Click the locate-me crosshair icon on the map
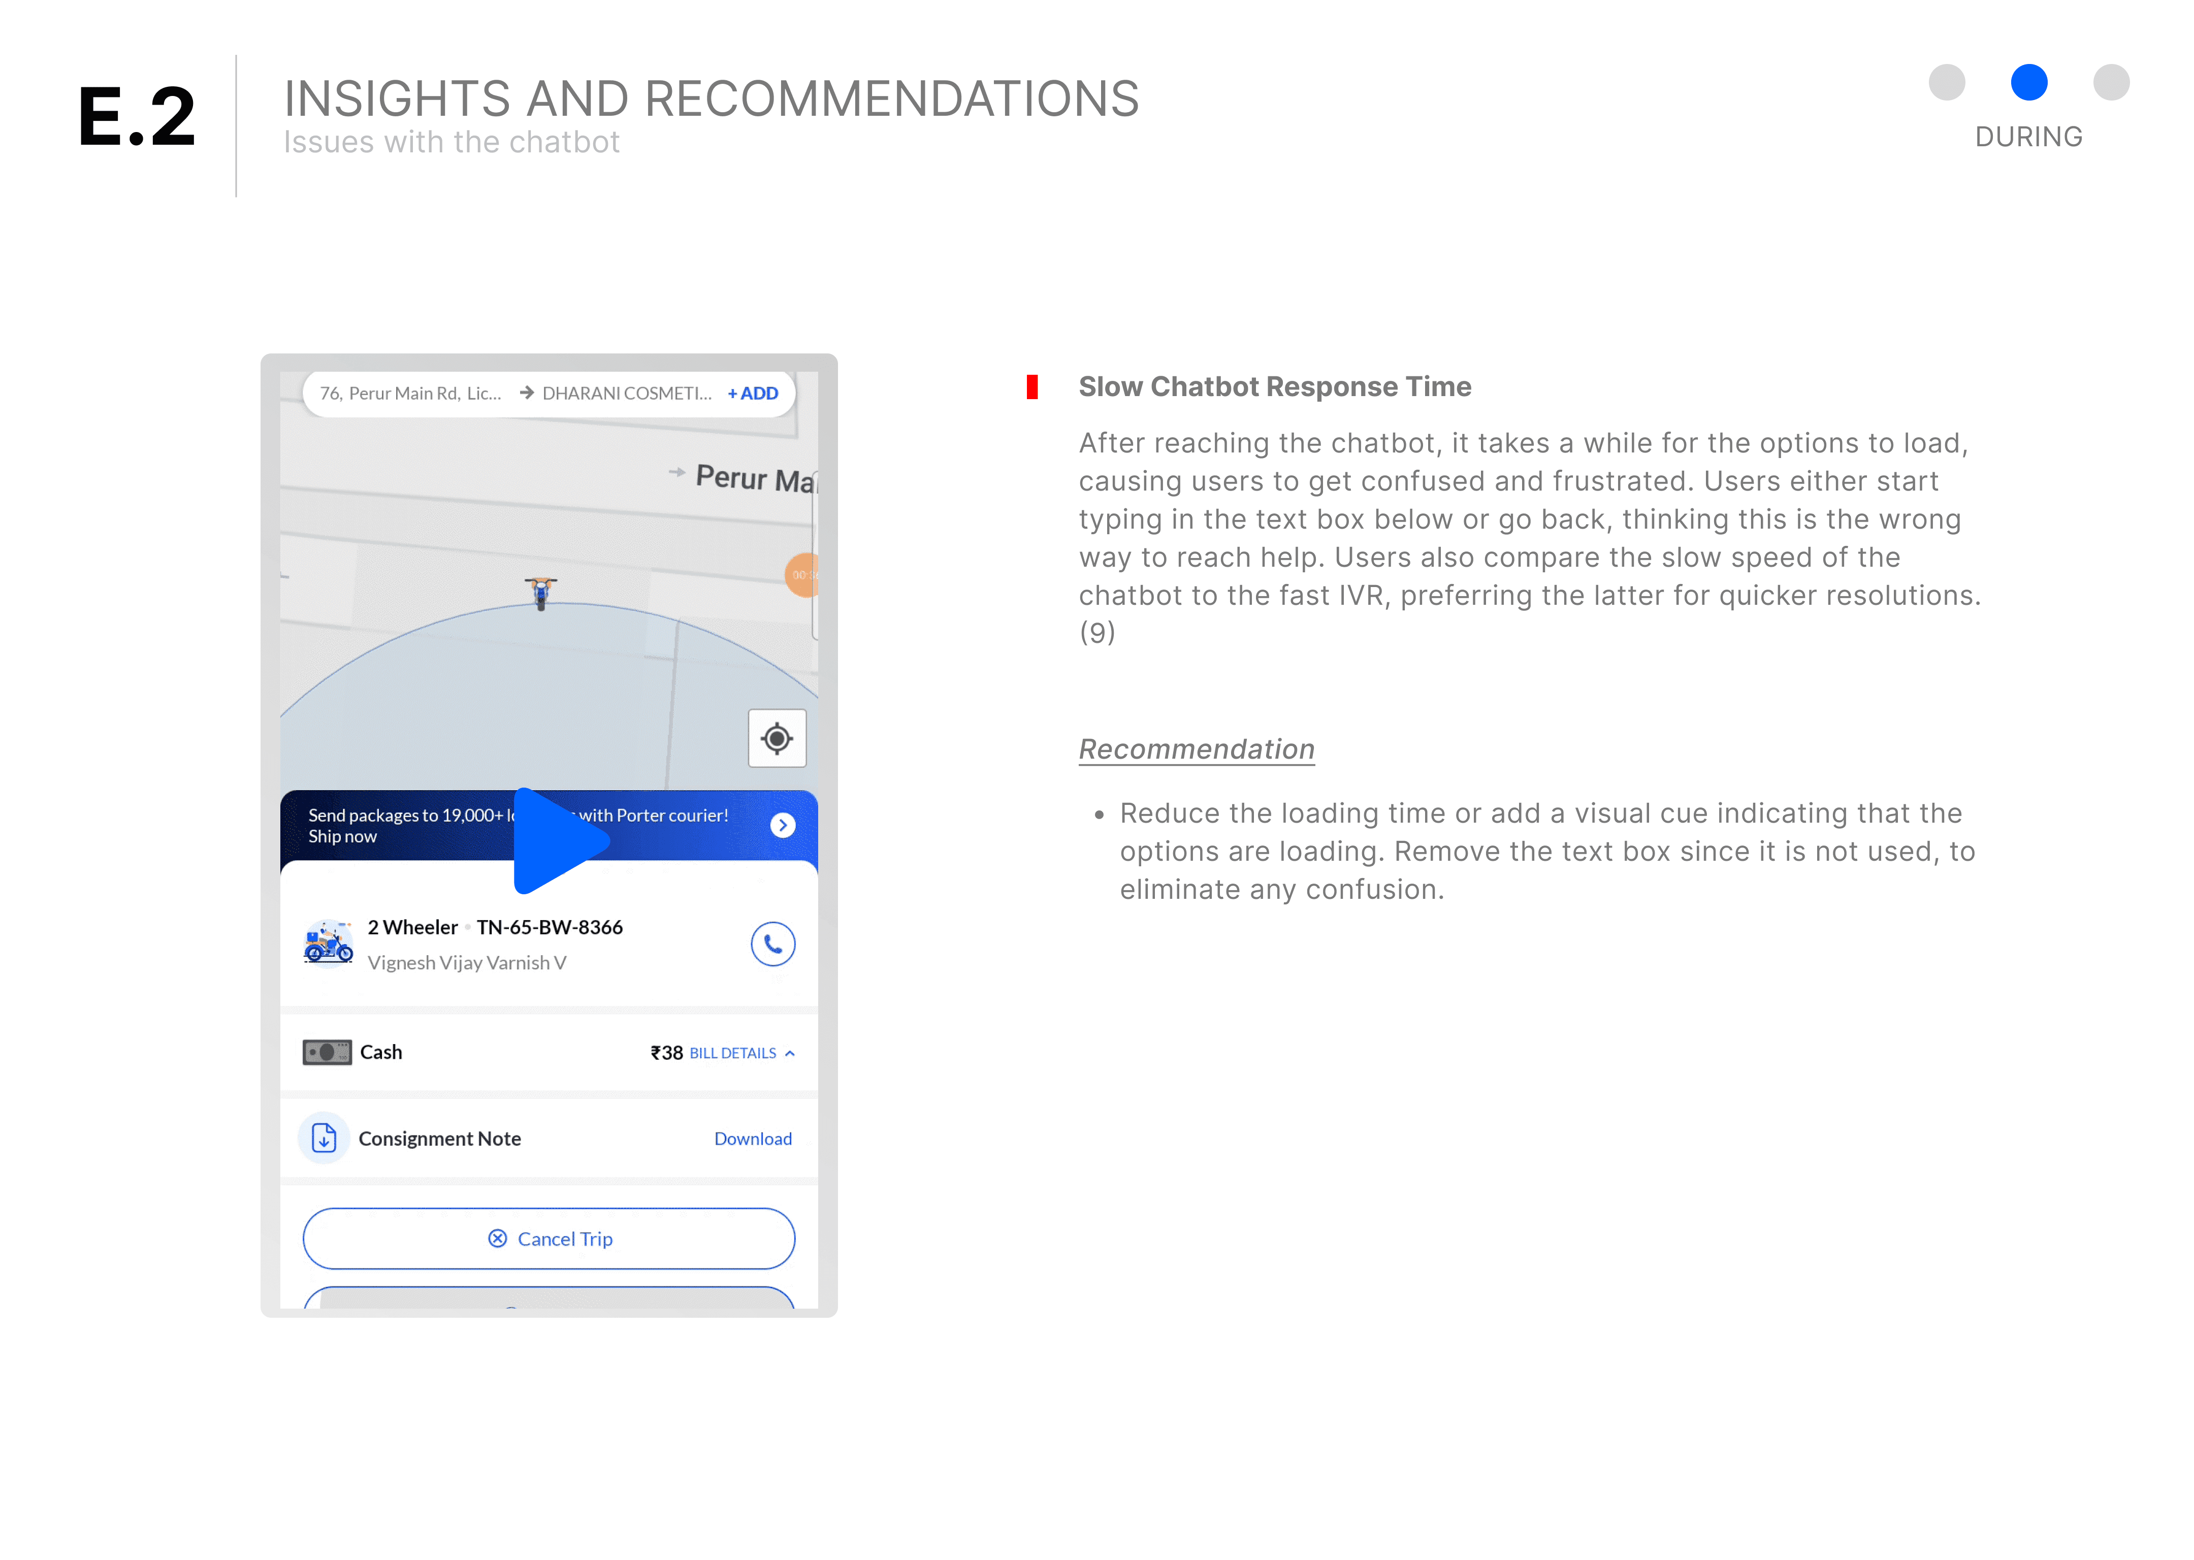The width and height of the screenshot is (2194, 1560). point(776,739)
